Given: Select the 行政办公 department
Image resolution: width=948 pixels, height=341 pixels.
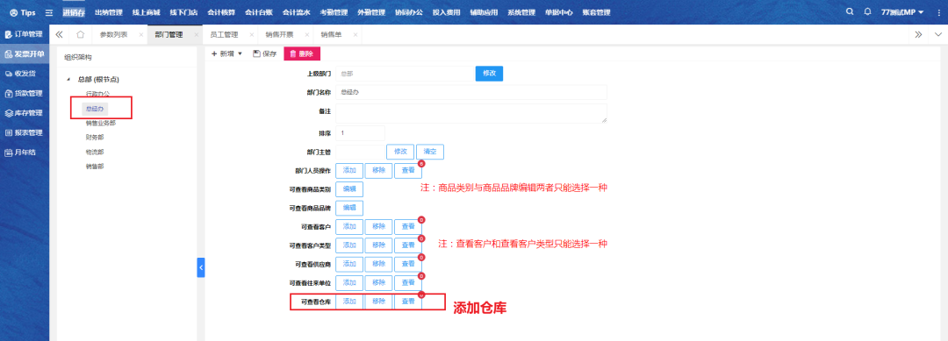Looking at the screenshot, I should [x=97, y=94].
